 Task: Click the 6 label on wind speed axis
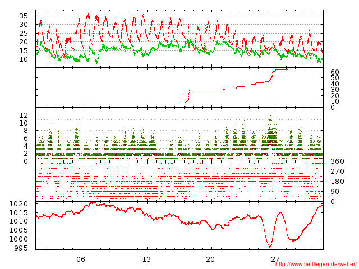(x=25, y=138)
